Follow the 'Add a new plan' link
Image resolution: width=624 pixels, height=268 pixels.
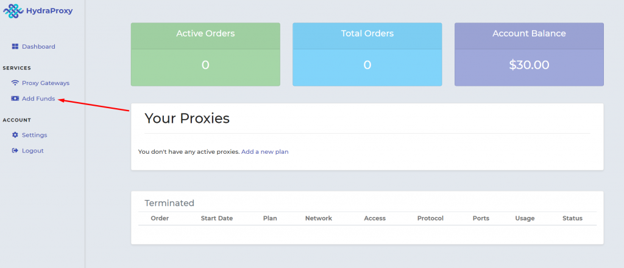tap(264, 152)
